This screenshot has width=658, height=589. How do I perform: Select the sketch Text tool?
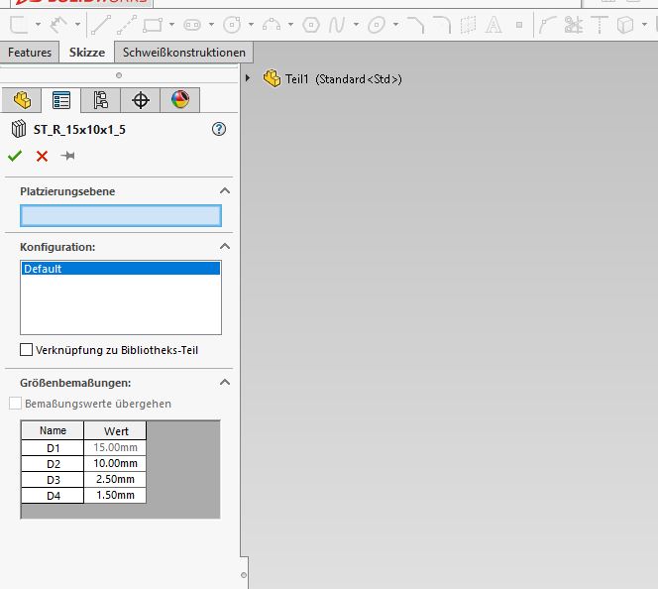click(x=493, y=25)
